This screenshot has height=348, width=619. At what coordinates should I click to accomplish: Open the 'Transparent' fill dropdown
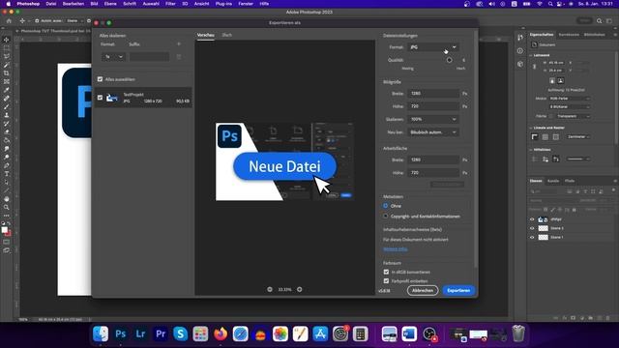574,116
